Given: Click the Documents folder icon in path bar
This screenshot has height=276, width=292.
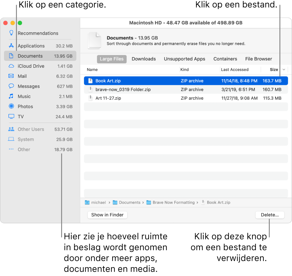Looking at the screenshot, I should pyautogui.click(x=115, y=202).
